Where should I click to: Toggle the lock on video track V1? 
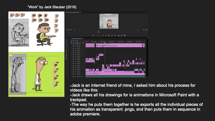pos(73,74)
